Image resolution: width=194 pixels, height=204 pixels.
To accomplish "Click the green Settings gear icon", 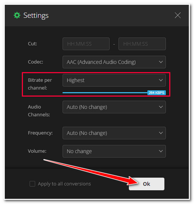I will pos(17,15).
